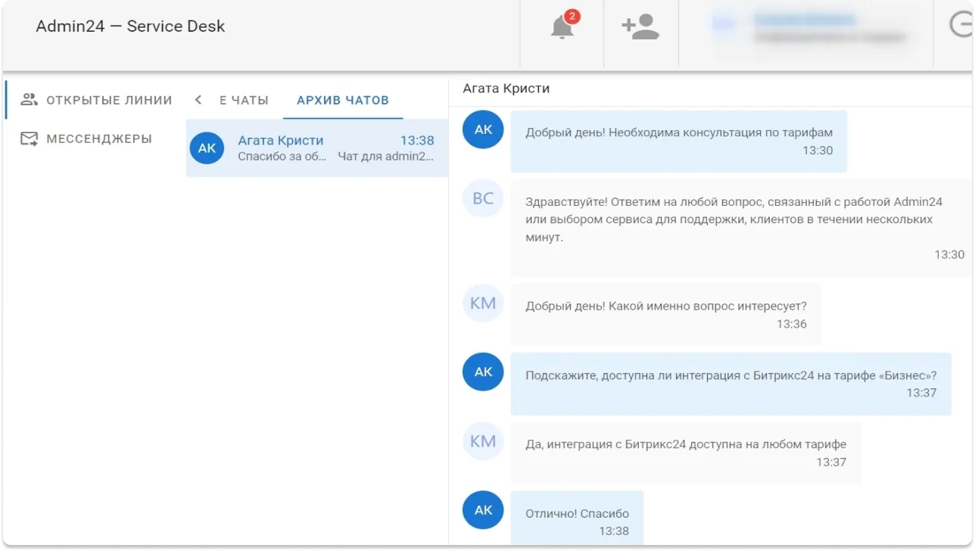Click the reply 'интеграция с Битрикс24 доступна на любом тарифе'
The height and width of the screenshot is (551, 975).
tap(686, 453)
